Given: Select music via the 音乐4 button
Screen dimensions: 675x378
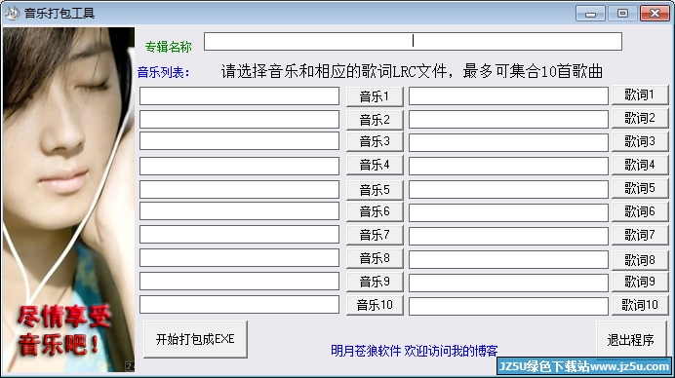Looking at the screenshot, I should tap(375, 165).
